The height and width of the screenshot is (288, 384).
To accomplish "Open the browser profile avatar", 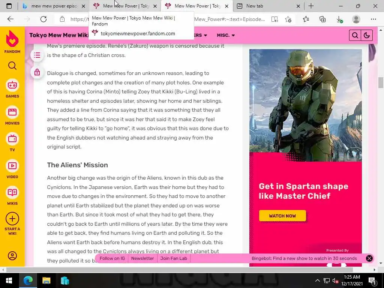I will (x=356, y=19).
